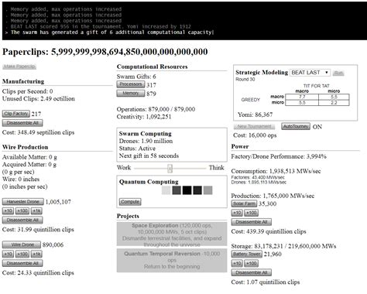Image resolution: width=367 pixels, height=294 pixels.
Task: Click the Creativity: 1,092,251 value
Action: click(x=144, y=117)
